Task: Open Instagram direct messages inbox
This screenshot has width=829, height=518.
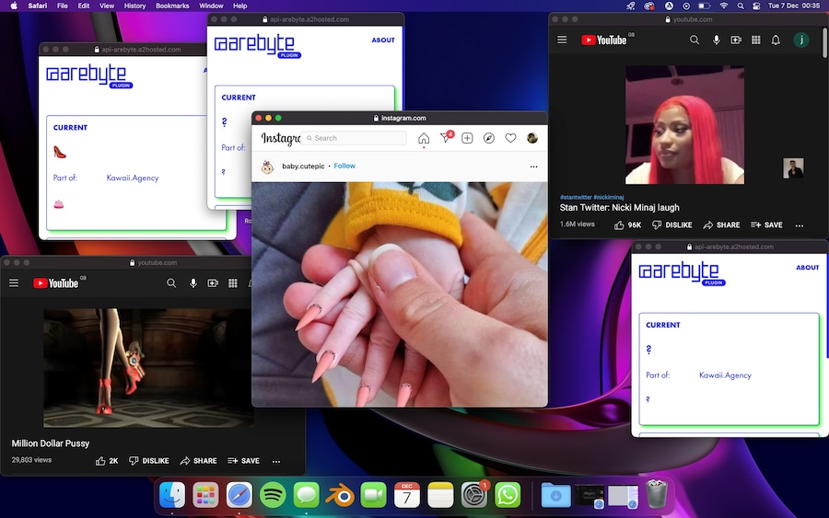Action: (446, 138)
